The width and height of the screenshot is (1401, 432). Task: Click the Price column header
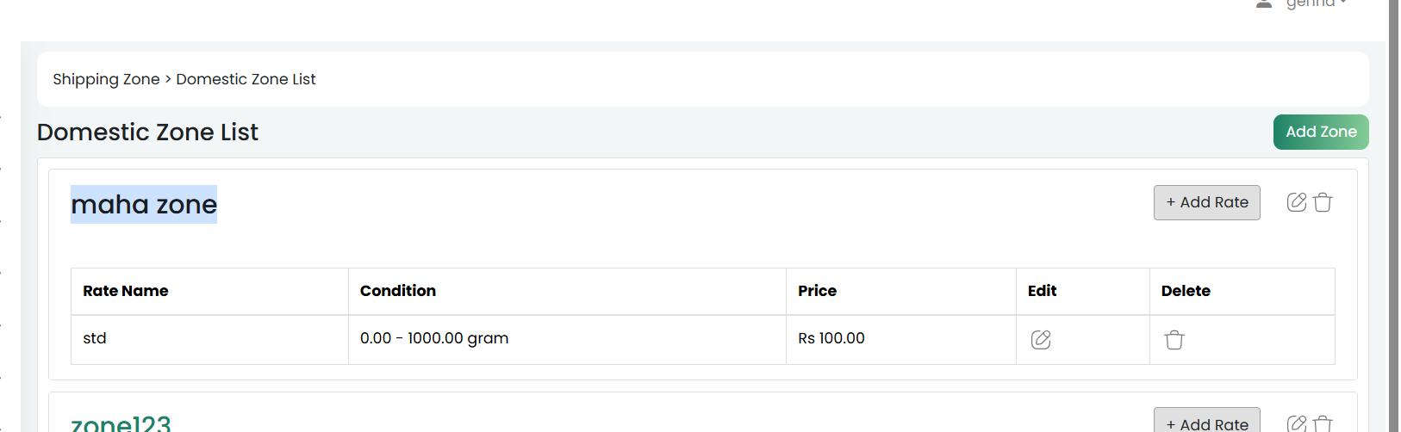point(817,291)
